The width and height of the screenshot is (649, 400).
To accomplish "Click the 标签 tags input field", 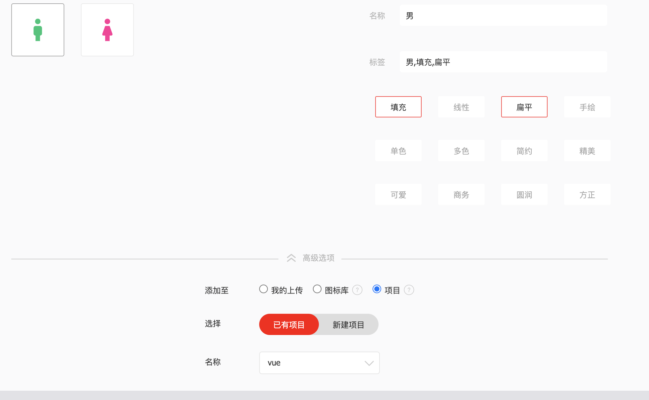I will coord(503,62).
